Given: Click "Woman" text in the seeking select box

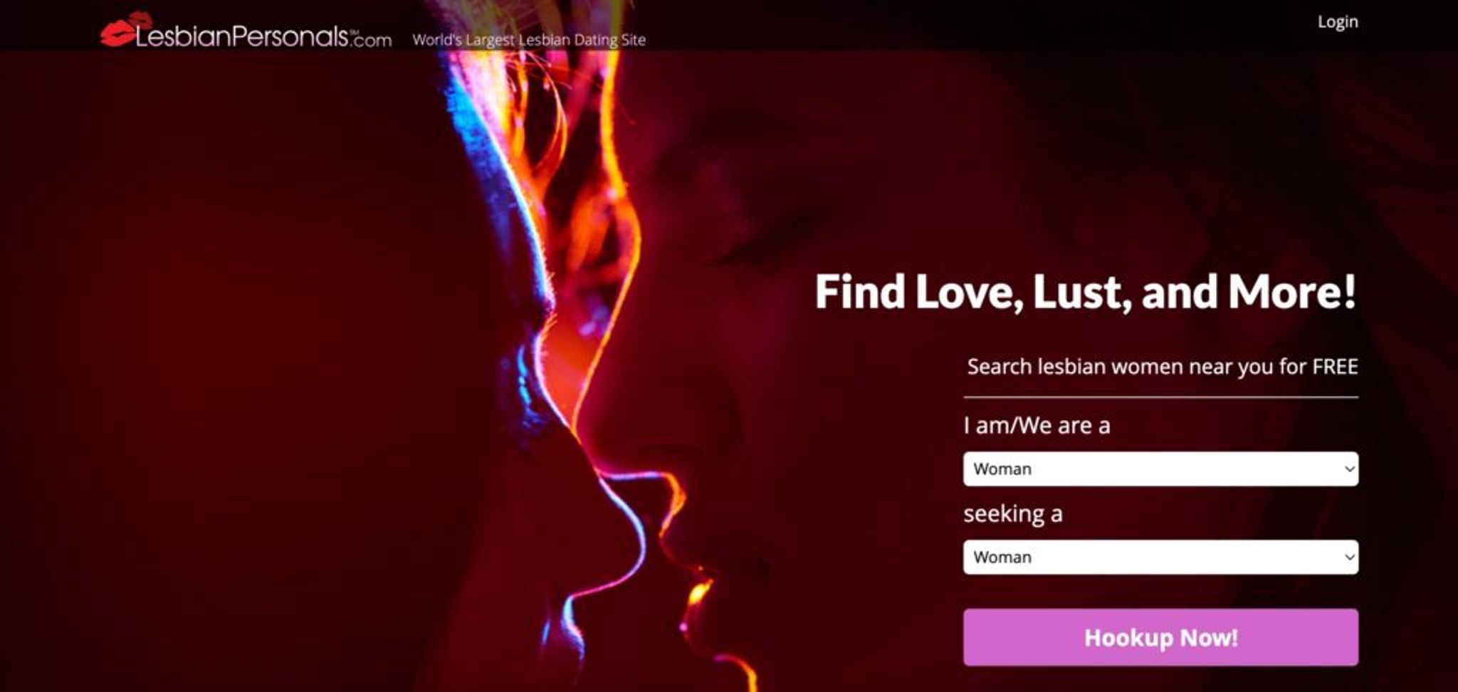Looking at the screenshot, I should (1002, 557).
